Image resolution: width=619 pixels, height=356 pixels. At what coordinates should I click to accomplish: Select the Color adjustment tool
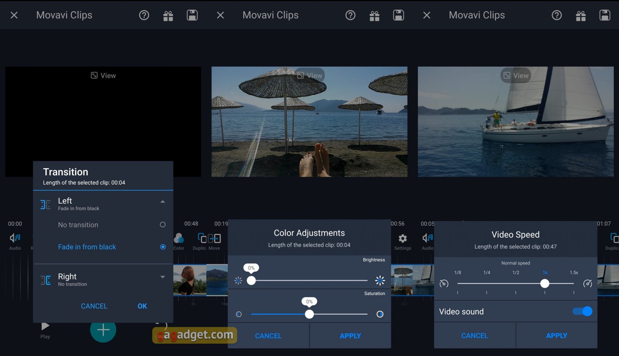coord(179,240)
